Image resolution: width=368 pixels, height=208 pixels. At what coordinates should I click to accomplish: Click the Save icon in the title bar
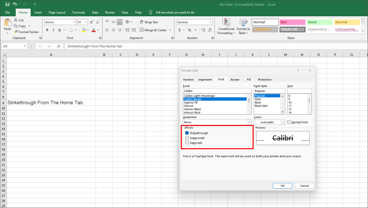coord(7,4)
